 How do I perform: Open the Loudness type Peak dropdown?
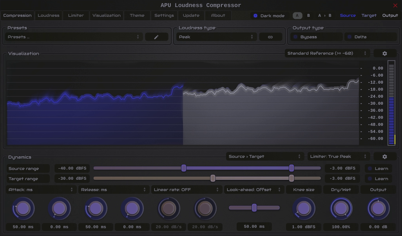point(216,37)
